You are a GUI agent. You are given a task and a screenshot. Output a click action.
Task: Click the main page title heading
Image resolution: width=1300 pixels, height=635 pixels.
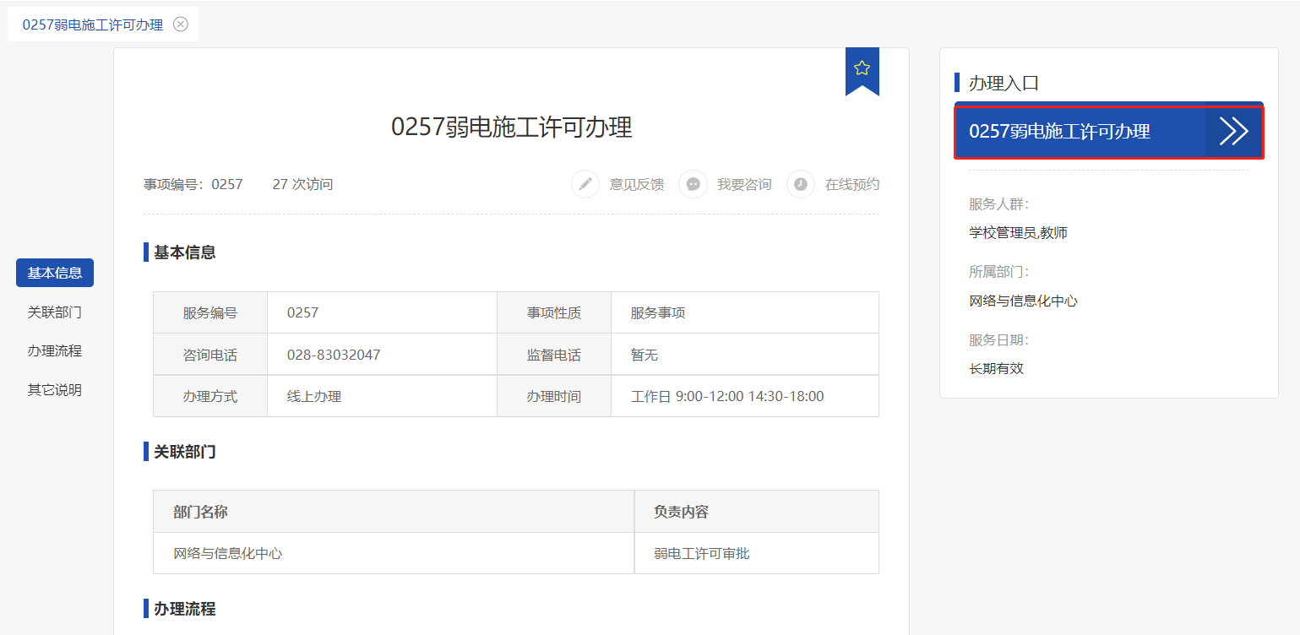coord(511,128)
